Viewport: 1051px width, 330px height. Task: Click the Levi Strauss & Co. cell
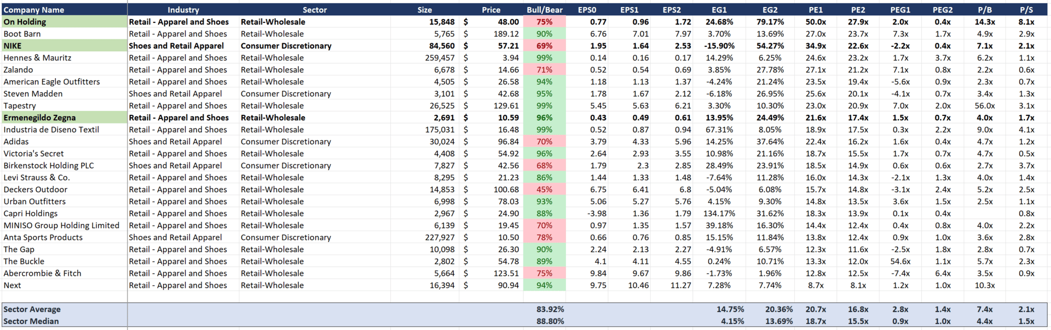coord(65,178)
